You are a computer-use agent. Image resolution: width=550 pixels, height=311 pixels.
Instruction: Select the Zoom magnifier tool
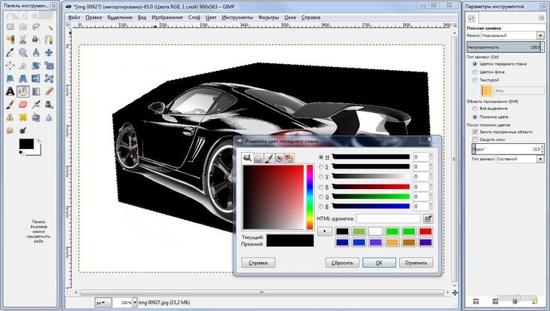[x=23, y=53]
